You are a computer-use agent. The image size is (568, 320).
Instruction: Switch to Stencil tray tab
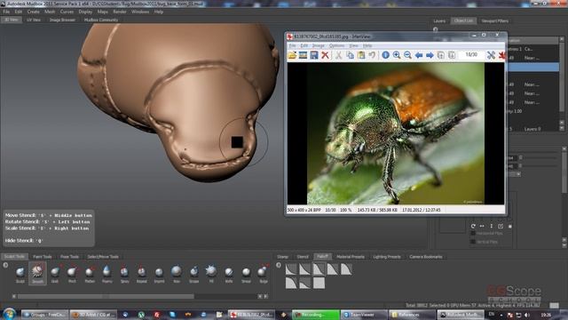303,257
